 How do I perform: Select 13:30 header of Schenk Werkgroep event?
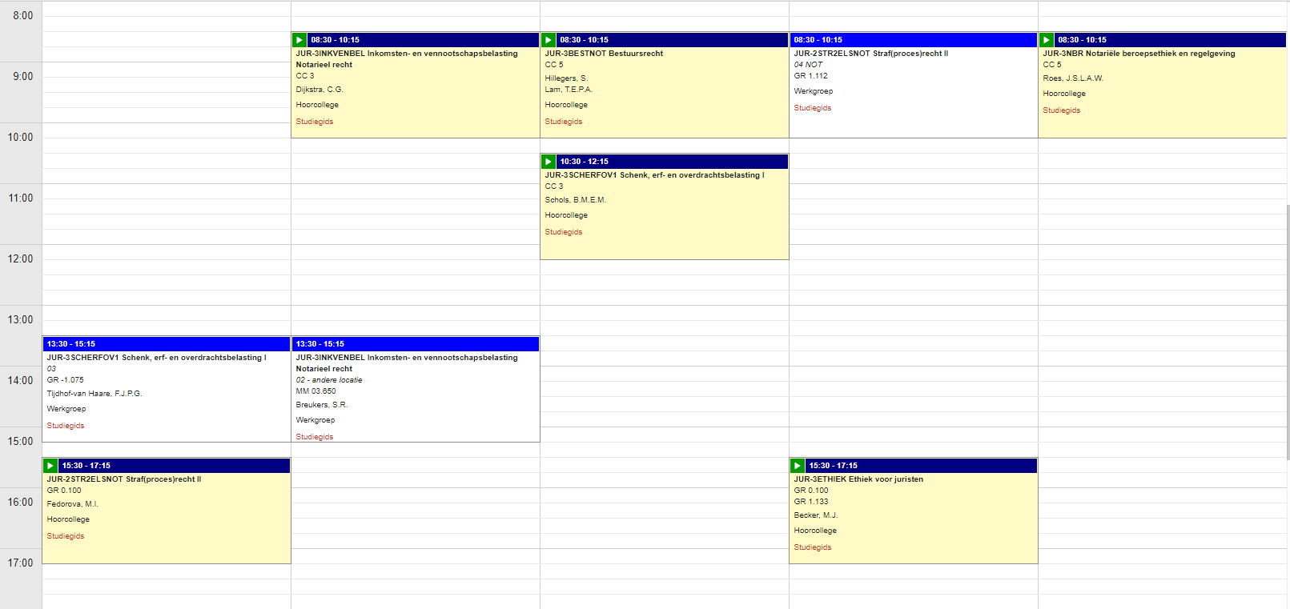166,344
